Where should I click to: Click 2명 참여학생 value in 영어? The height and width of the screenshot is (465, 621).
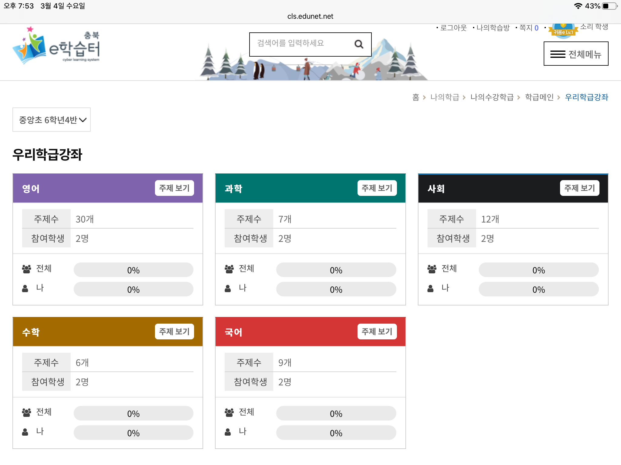(82, 238)
